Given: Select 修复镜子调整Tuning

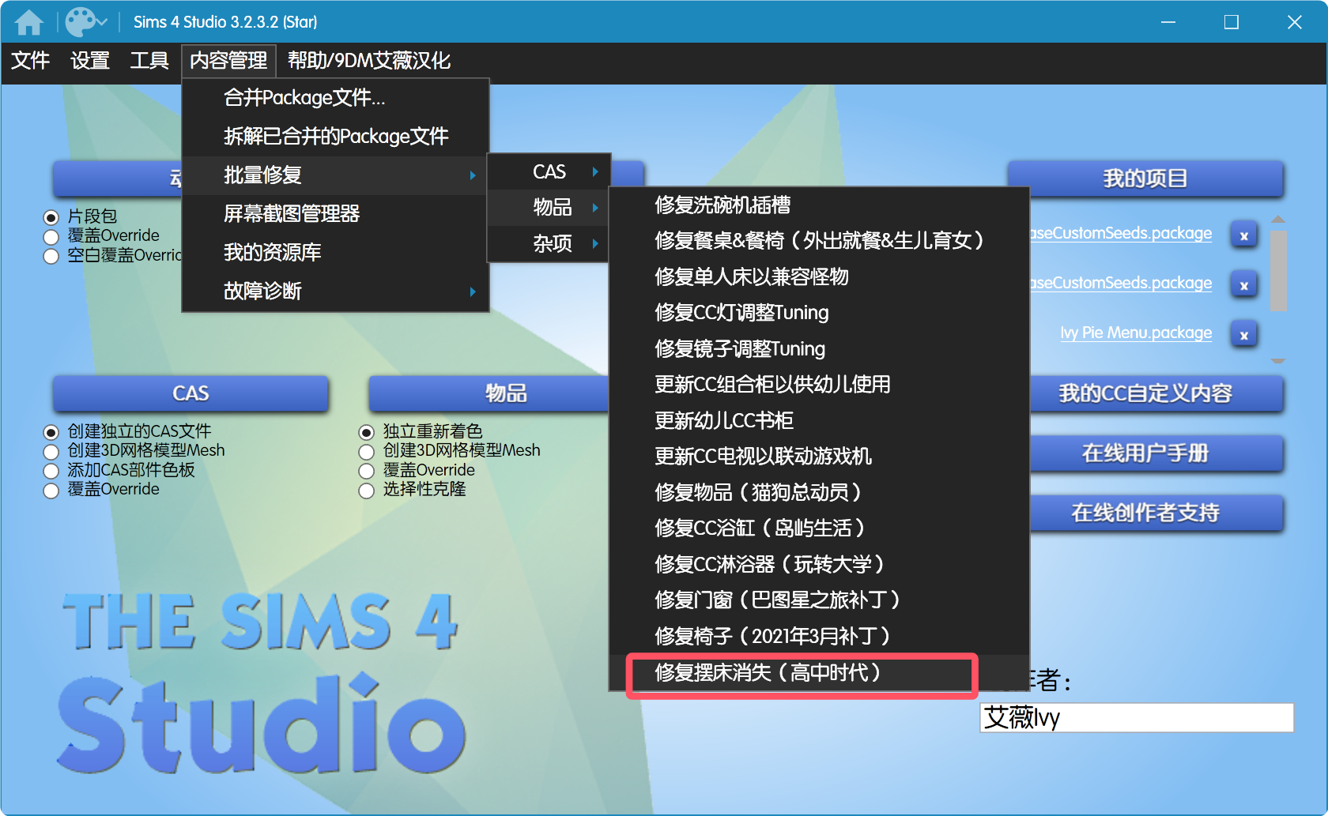Looking at the screenshot, I should pos(820,349).
